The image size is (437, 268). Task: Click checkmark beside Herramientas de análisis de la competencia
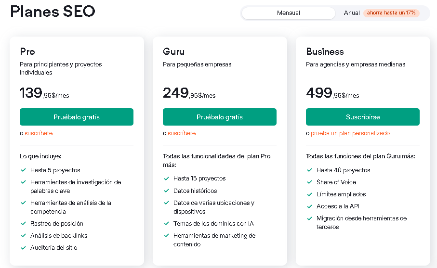[24, 203]
